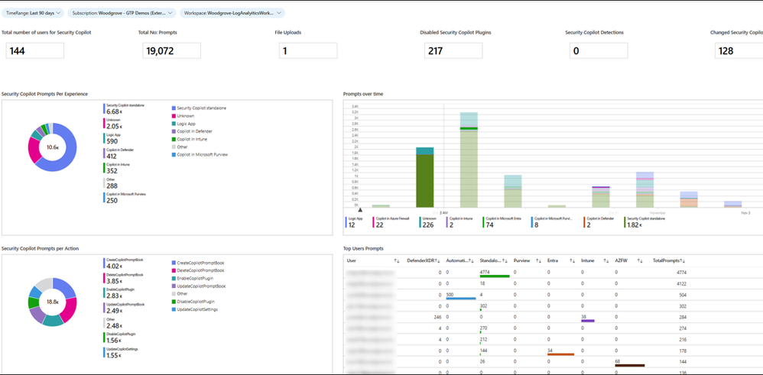Click the pink DeleteCopilotPromptBook legend swatch
The width and height of the screenshot is (763, 375).
[174, 270]
